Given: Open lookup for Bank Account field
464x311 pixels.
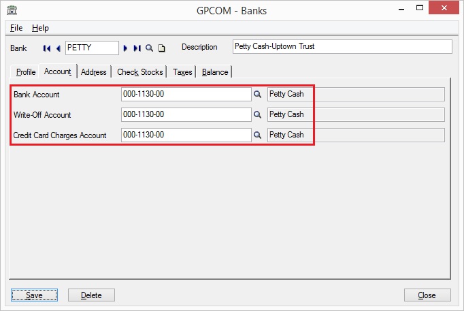Looking at the screenshot, I should coord(258,95).
